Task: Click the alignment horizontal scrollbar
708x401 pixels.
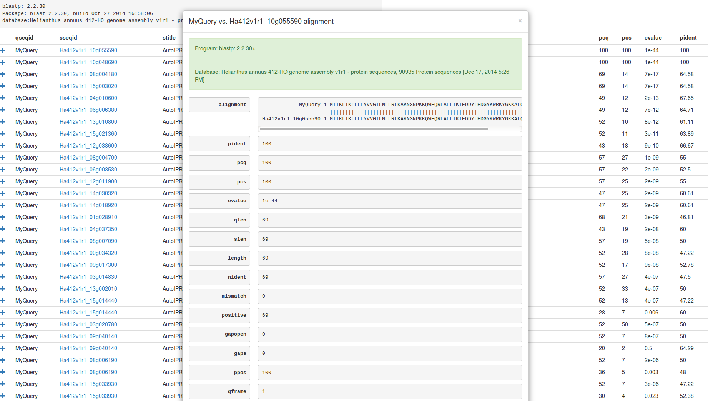Action: (x=374, y=129)
